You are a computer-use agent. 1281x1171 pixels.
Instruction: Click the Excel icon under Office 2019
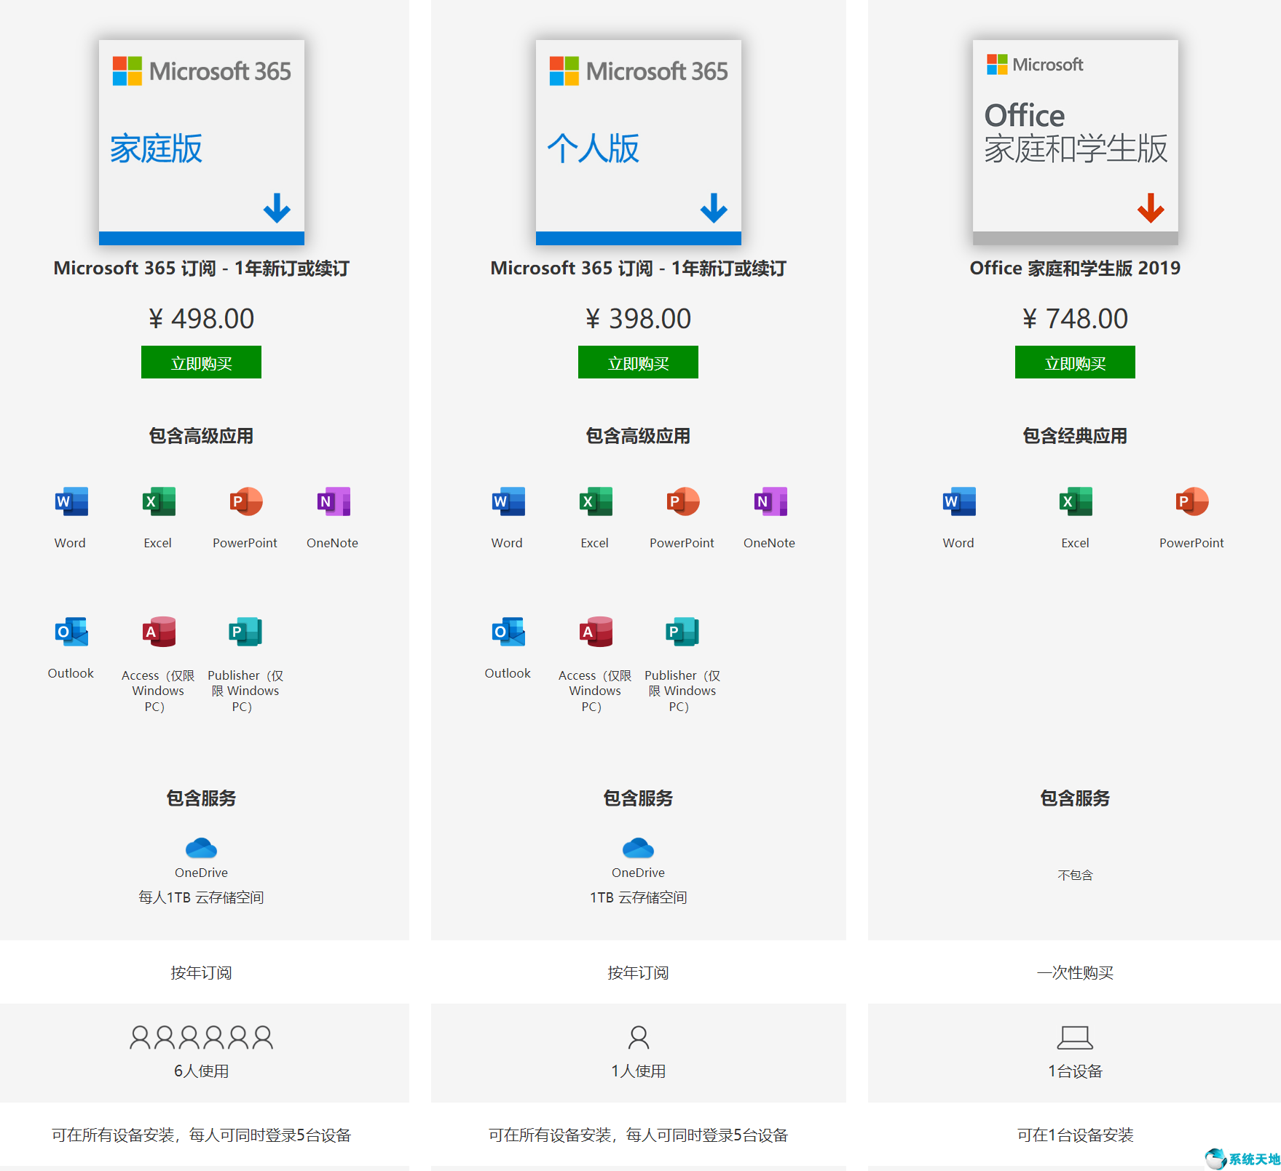click(x=1076, y=501)
